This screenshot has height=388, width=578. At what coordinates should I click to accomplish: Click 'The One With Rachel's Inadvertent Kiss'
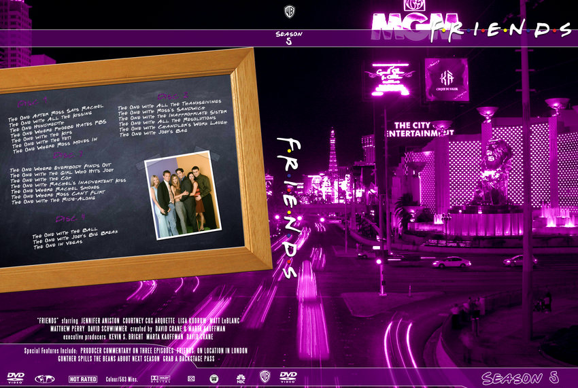click(69, 183)
